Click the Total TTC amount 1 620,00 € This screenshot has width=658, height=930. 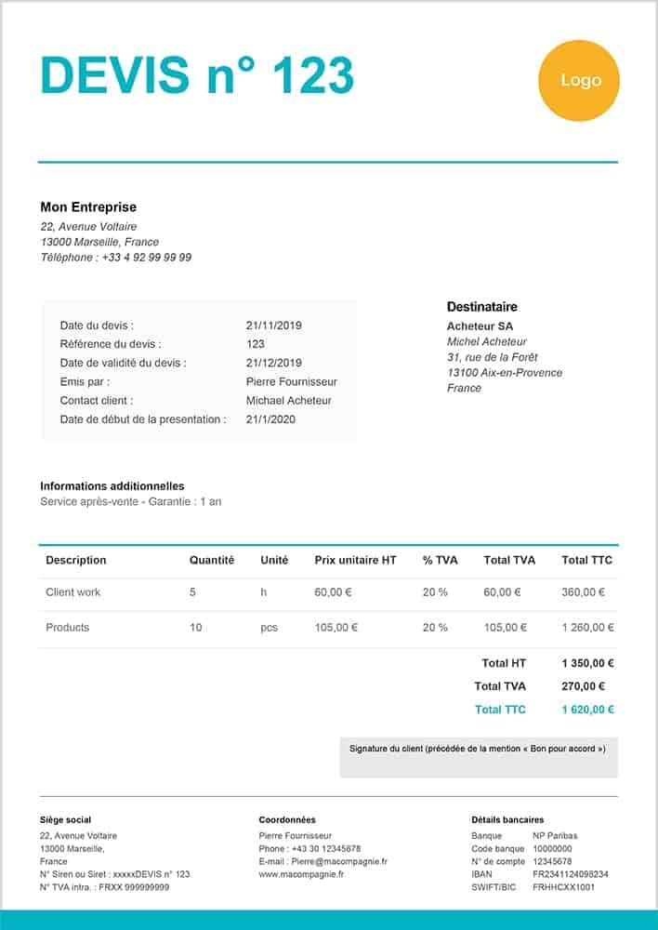coord(587,710)
